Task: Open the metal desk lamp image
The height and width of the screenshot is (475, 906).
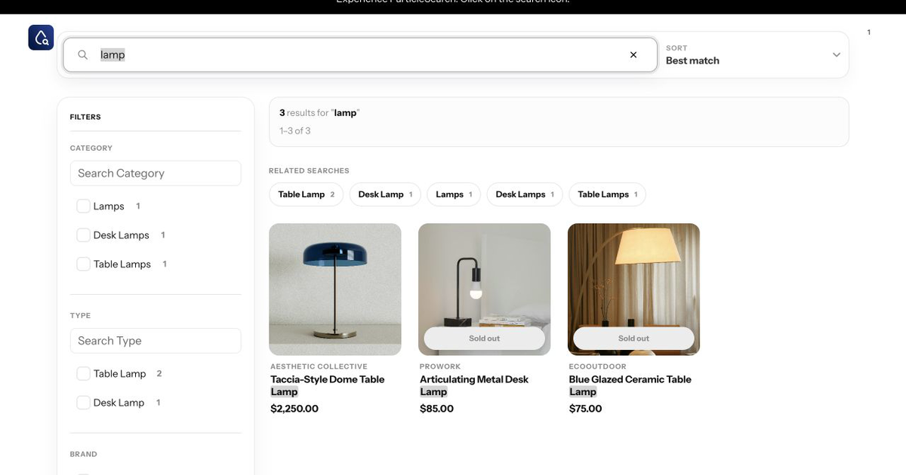Action: (x=485, y=290)
